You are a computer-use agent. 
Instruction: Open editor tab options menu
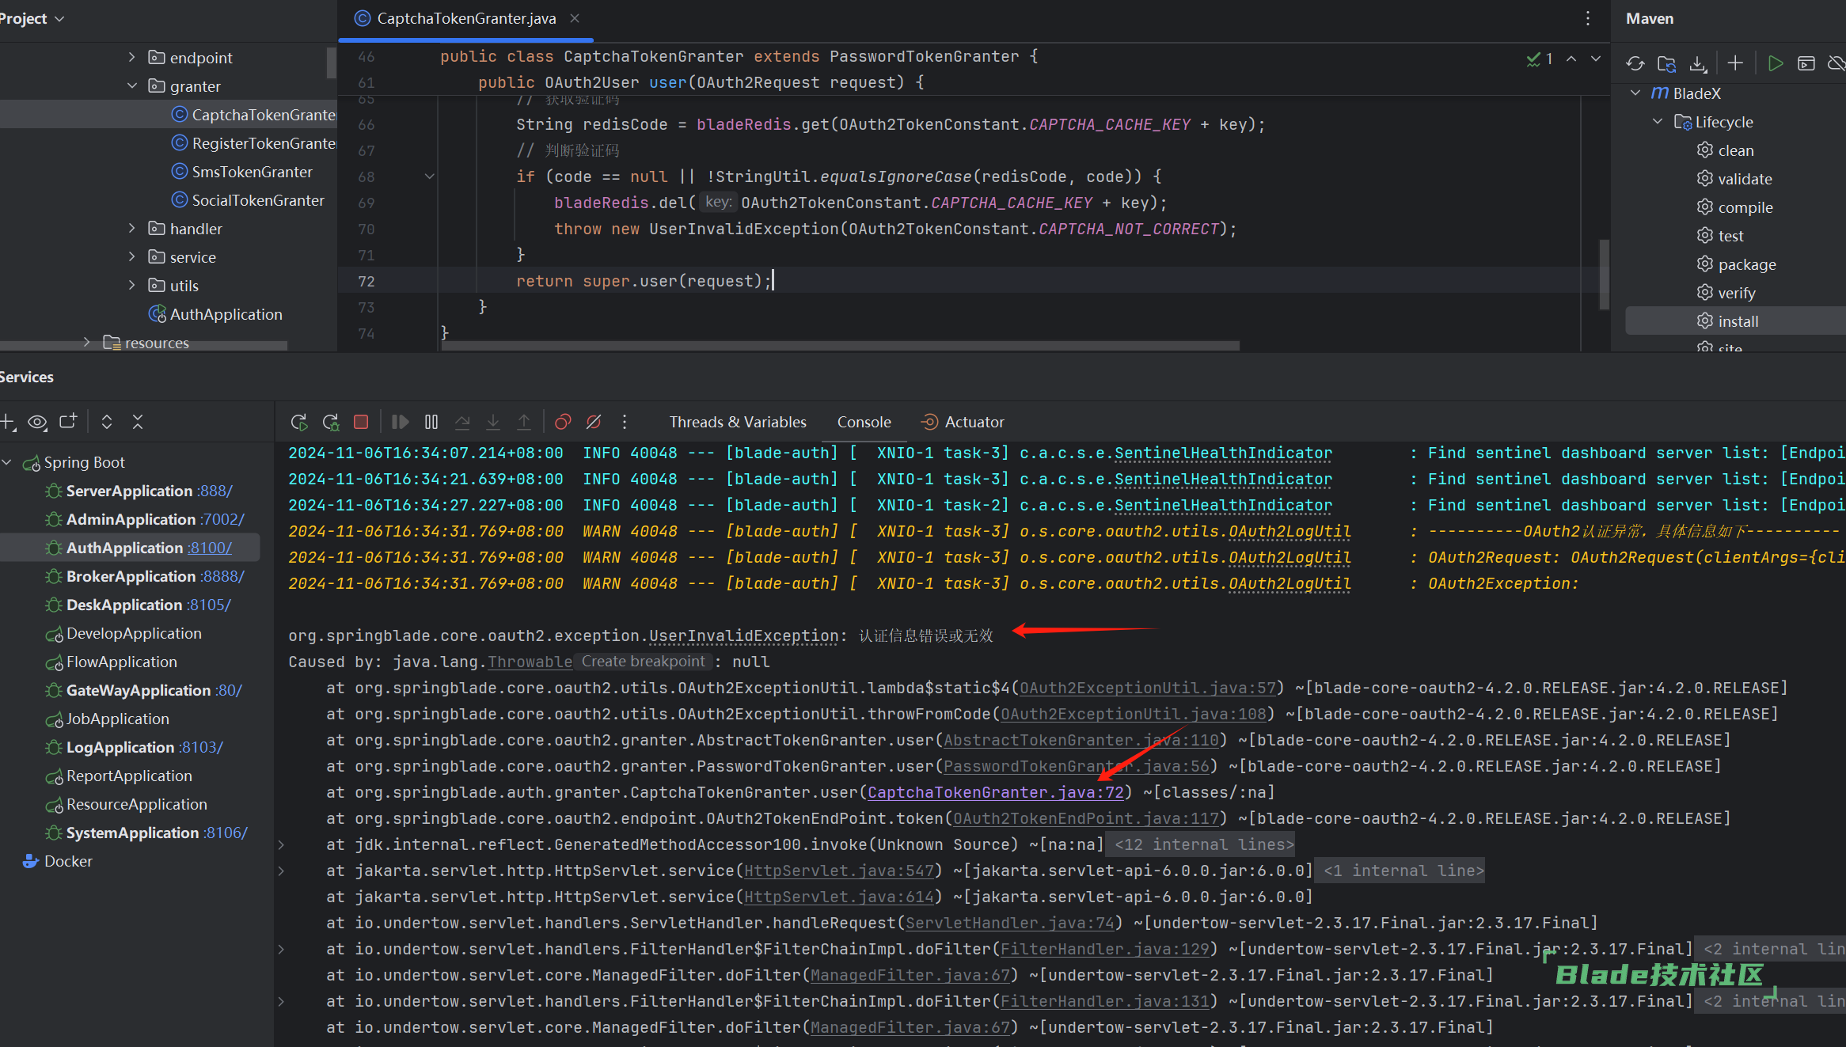[x=1588, y=18]
